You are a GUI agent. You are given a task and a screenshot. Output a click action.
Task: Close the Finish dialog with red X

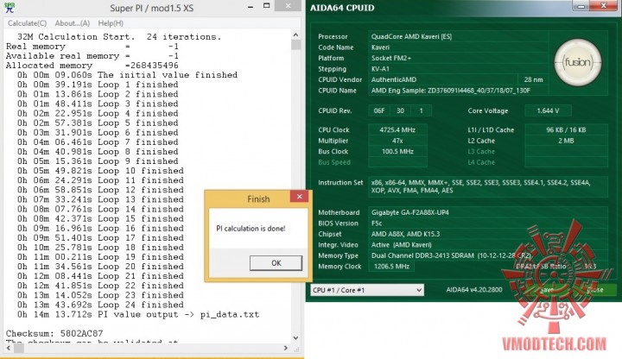299,196
